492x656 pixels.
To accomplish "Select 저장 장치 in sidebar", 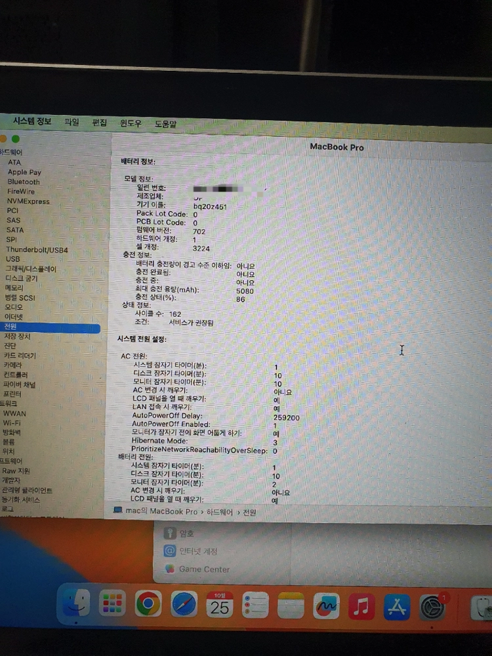I will click(17, 337).
